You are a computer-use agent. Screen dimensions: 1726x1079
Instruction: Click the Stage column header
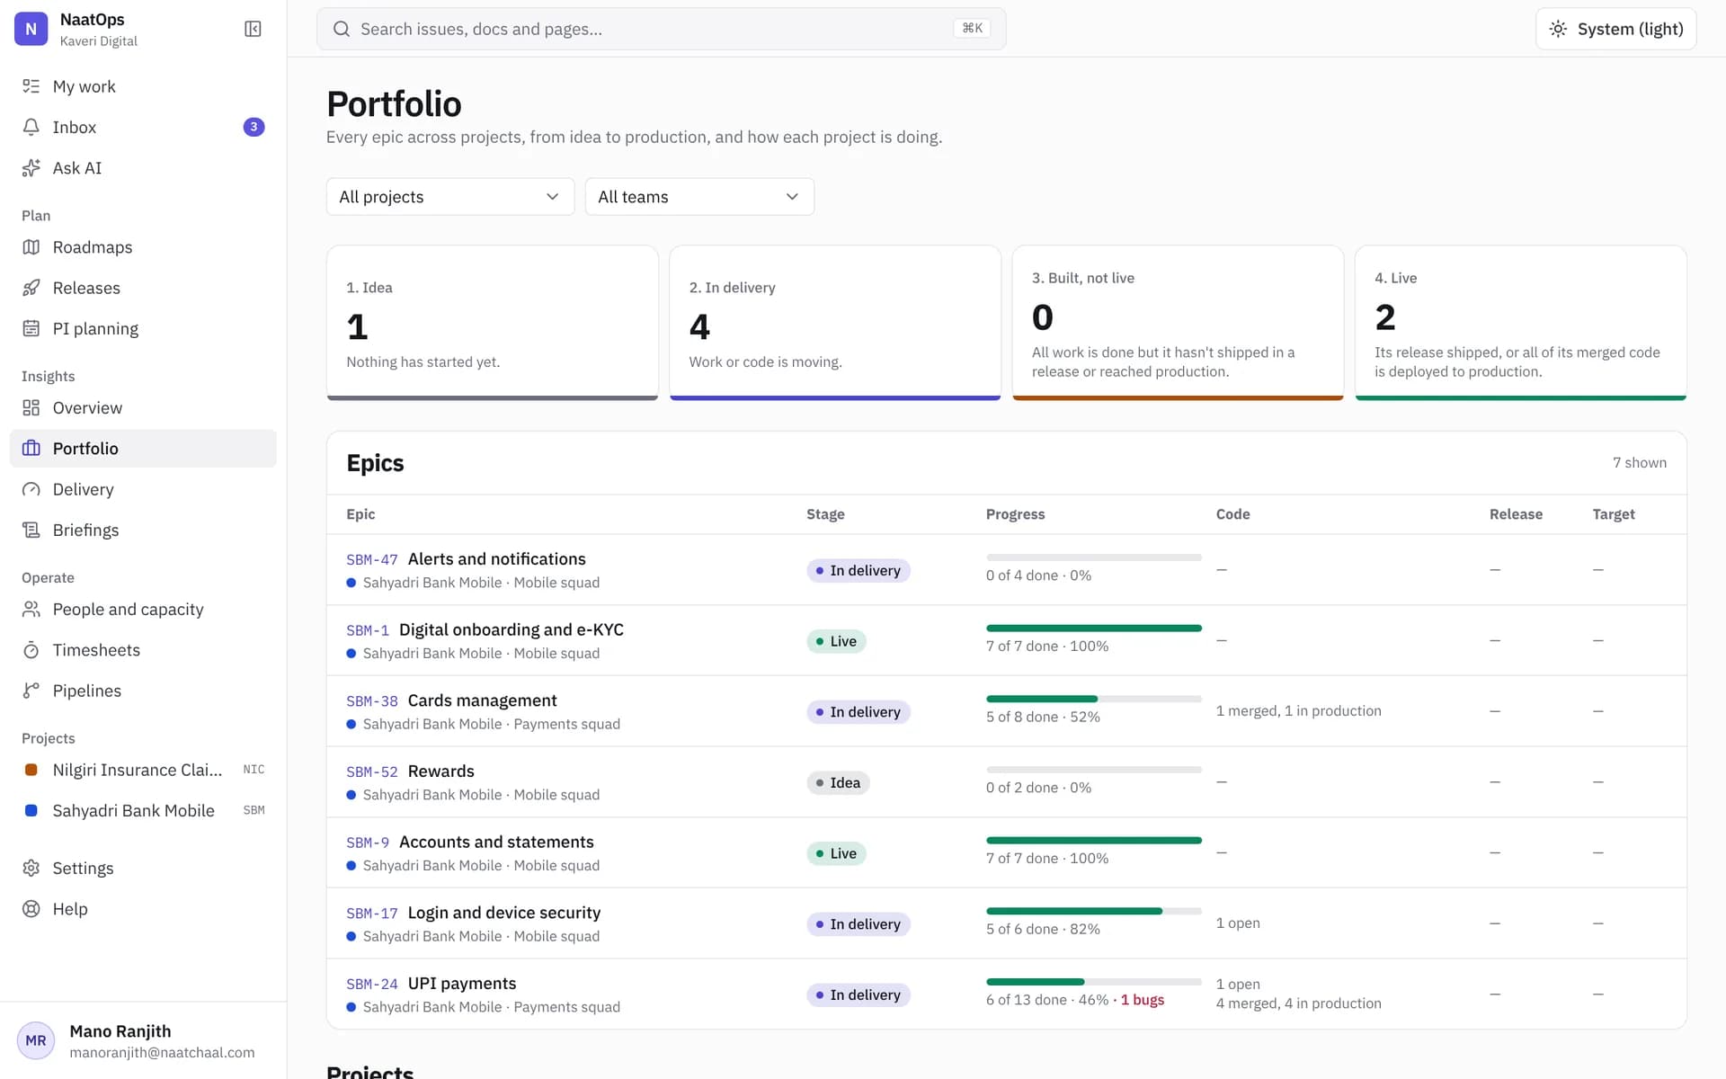pyautogui.click(x=825, y=514)
